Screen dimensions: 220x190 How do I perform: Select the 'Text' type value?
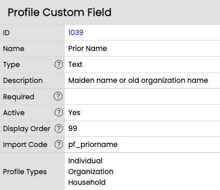(75, 65)
